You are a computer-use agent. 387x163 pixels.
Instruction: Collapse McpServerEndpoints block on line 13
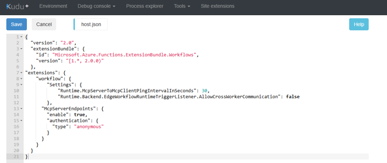coord(22,109)
